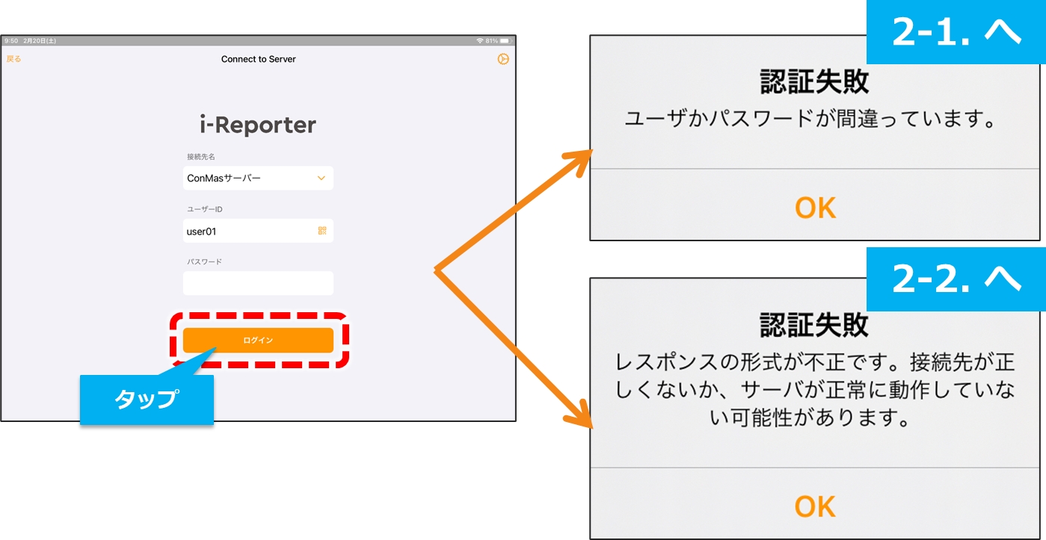This screenshot has width=1046, height=540.
Task: Click the 9:50 time in status bar
Action: [10, 40]
